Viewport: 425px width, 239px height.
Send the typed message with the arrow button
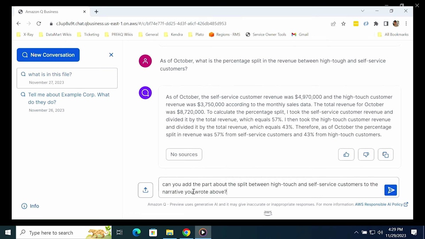click(x=391, y=190)
